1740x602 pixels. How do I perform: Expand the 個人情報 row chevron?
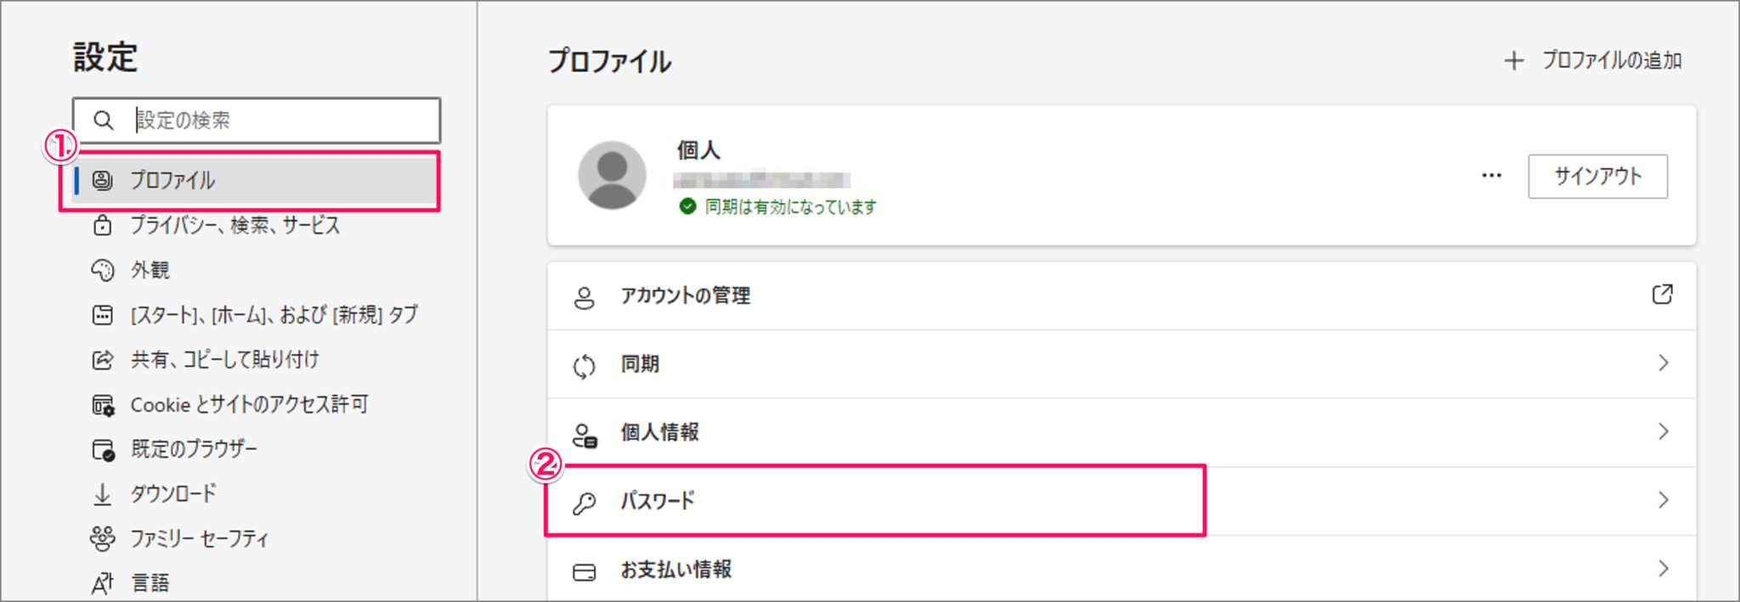1664,431
